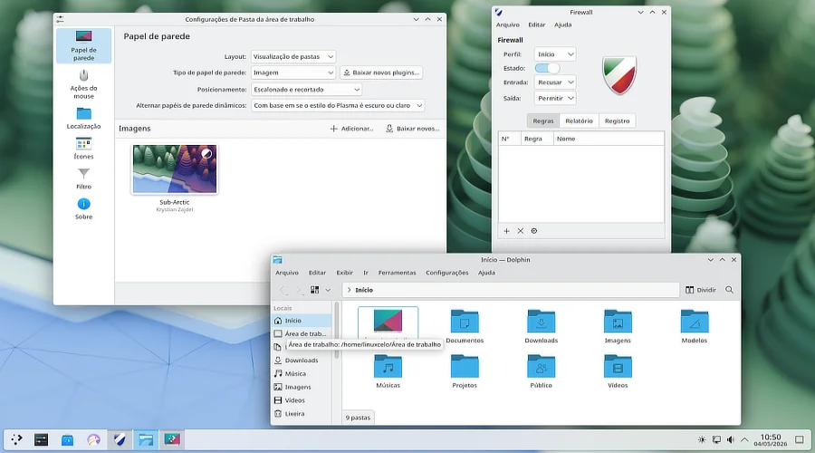
Task: Select Início in Dolphin places panel
Action: point(302,321)
